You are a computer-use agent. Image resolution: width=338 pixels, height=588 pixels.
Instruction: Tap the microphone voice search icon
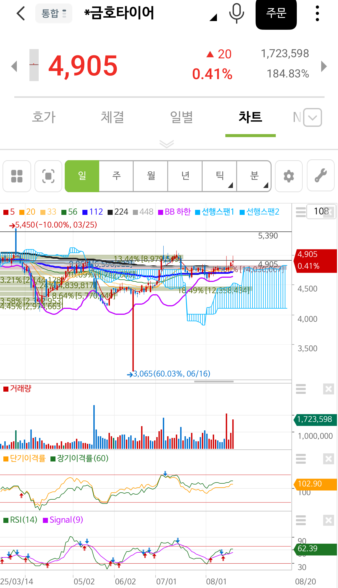pyautogui.click(x=236, y=13)
